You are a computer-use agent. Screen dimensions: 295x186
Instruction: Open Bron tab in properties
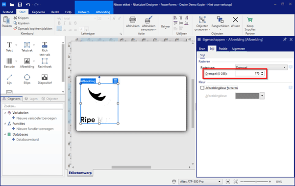(x=202, y=49)
